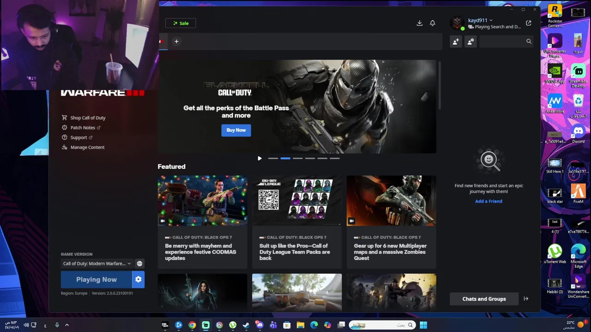Open AnkerWork desktop shortcut
Screen dimensions: 591x332
(555, 104)
